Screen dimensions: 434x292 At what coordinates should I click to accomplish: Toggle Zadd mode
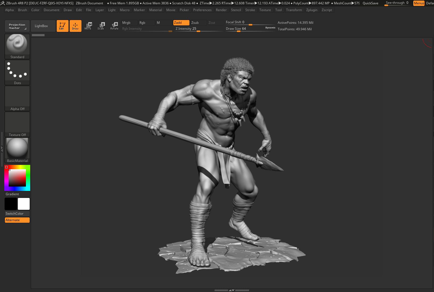pos(181,23)
